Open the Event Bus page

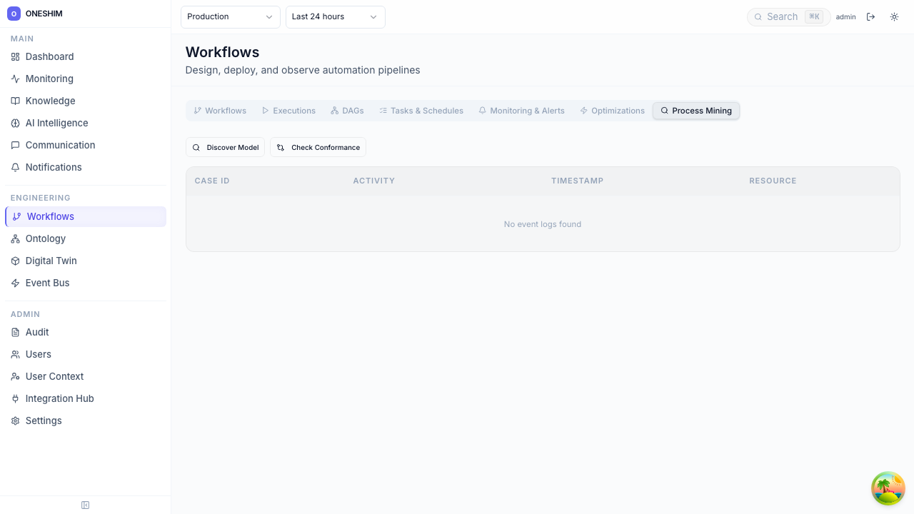[x=47, y=283]
